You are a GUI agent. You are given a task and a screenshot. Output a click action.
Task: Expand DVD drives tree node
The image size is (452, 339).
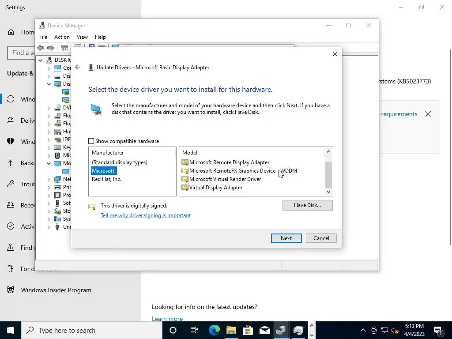49,108
